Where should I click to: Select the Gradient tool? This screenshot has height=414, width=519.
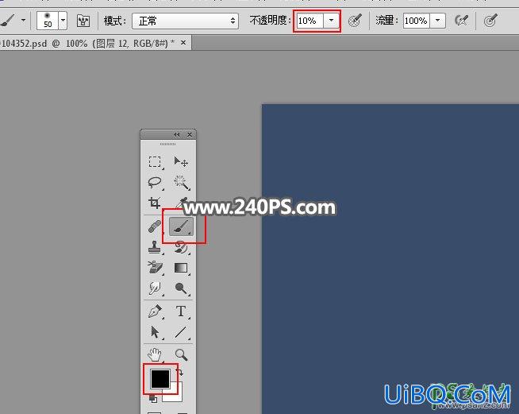pyautogui.click(x=181, y=268)
